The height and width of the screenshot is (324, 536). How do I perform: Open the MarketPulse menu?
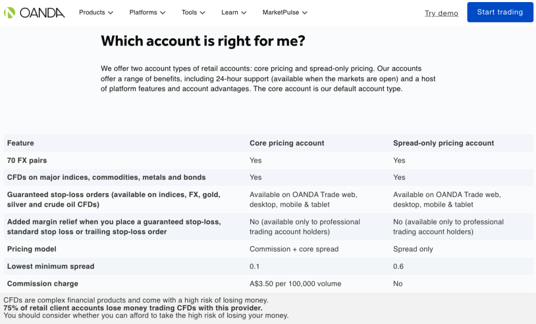[x=280, y=12]
